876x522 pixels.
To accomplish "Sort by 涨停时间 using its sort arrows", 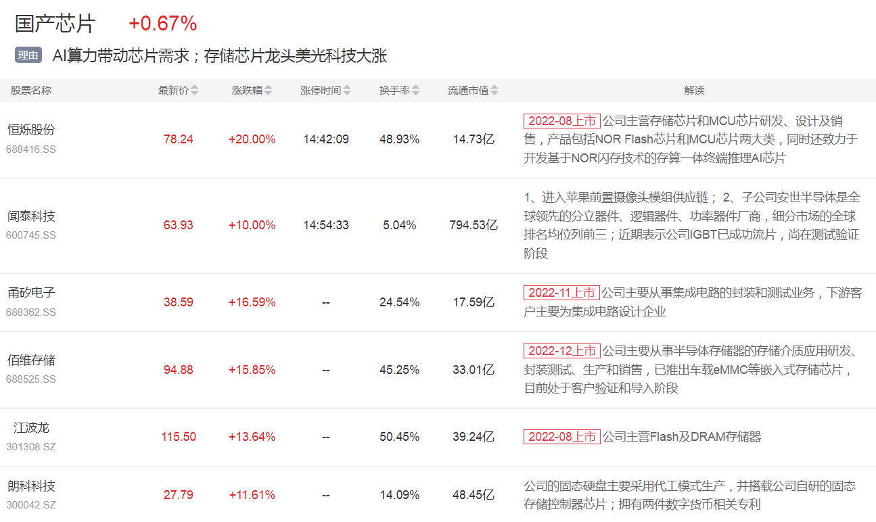I will 347,91.
